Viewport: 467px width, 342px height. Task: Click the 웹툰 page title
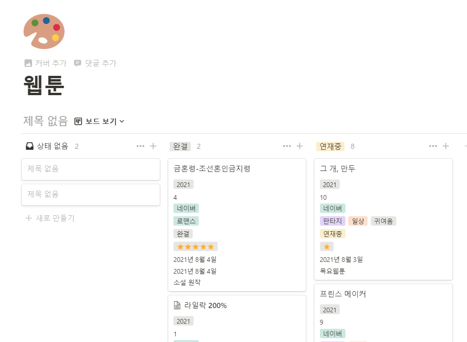[x=44, y=85]
